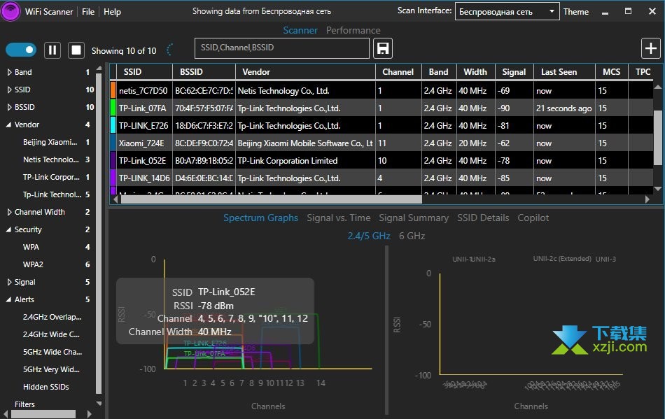The height and width of the screenshot is (419, 665).
Task: Click the network table horizontal scrollbar
Action: (272, 199)
